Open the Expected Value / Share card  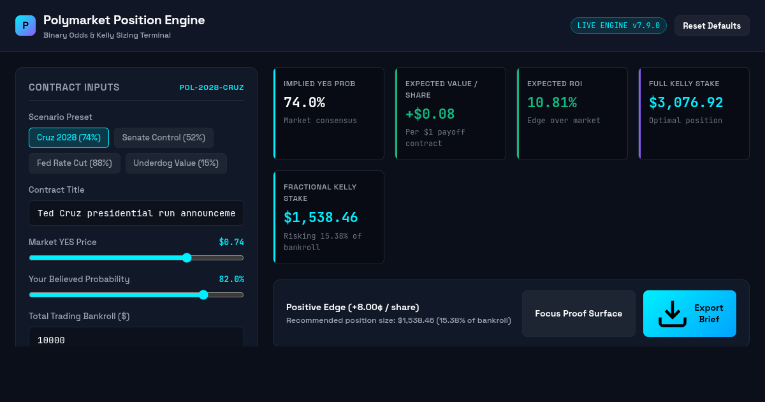pyautogui.click(x=451, y=114)
